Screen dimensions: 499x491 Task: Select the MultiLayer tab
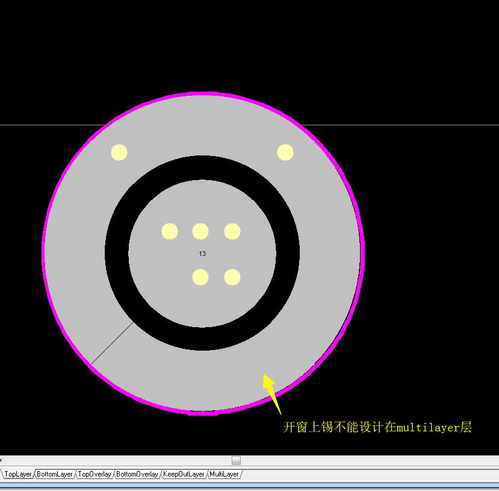pos(224,474)
